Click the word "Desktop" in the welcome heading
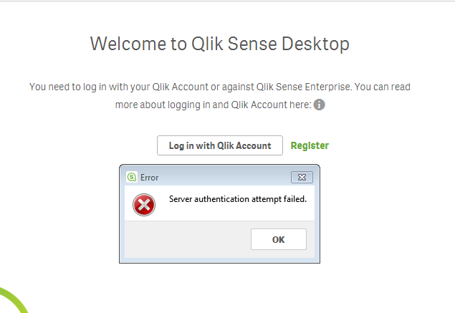 pyautogui.click(x=317, y=44)
